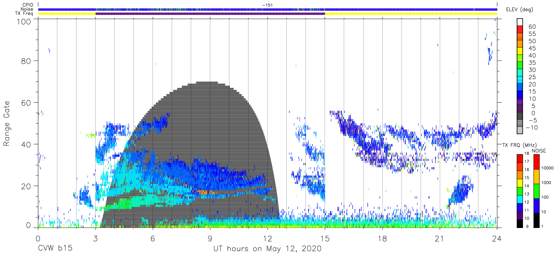Screen dimensions: 559x258
Task: Select the blue 11–12 MHz TX FRQ segment
Action: tap(519, 207)
